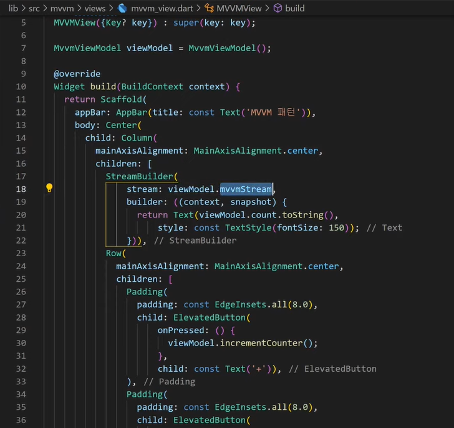
Task: Click BuildContext type on line 10
Action: (152, 86)
